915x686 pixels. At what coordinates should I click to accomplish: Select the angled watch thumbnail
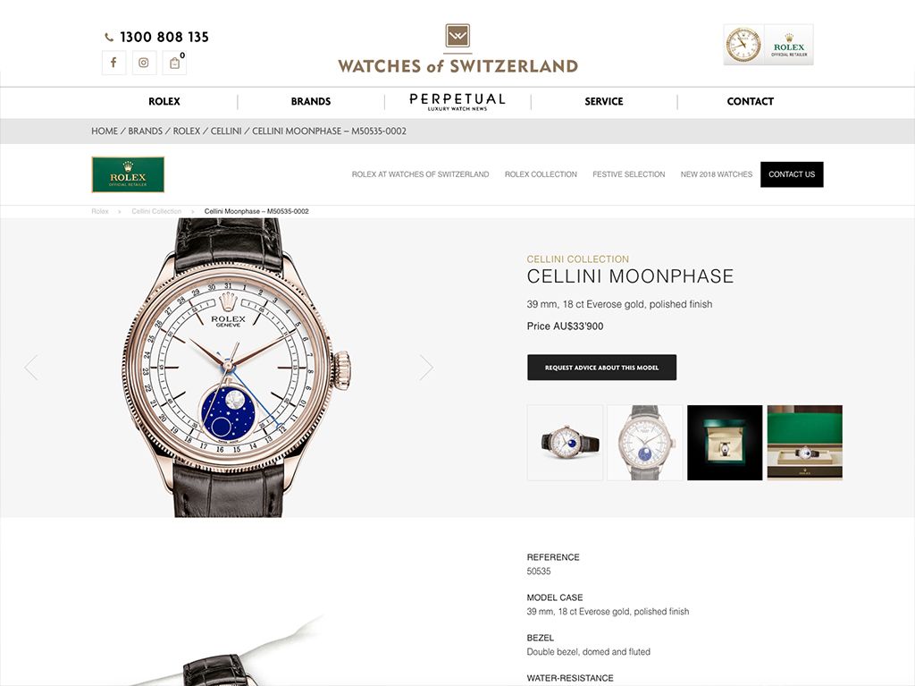565,443
